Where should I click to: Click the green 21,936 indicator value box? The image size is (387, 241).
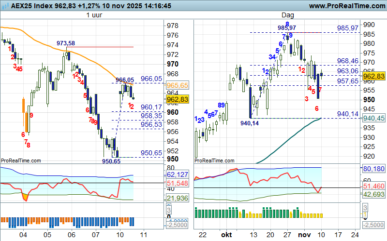point(178,198)
